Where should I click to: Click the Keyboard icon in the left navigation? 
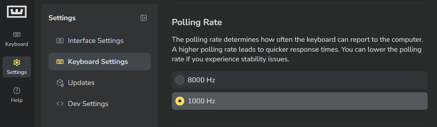pyautogui.click(x=17, y=34)
